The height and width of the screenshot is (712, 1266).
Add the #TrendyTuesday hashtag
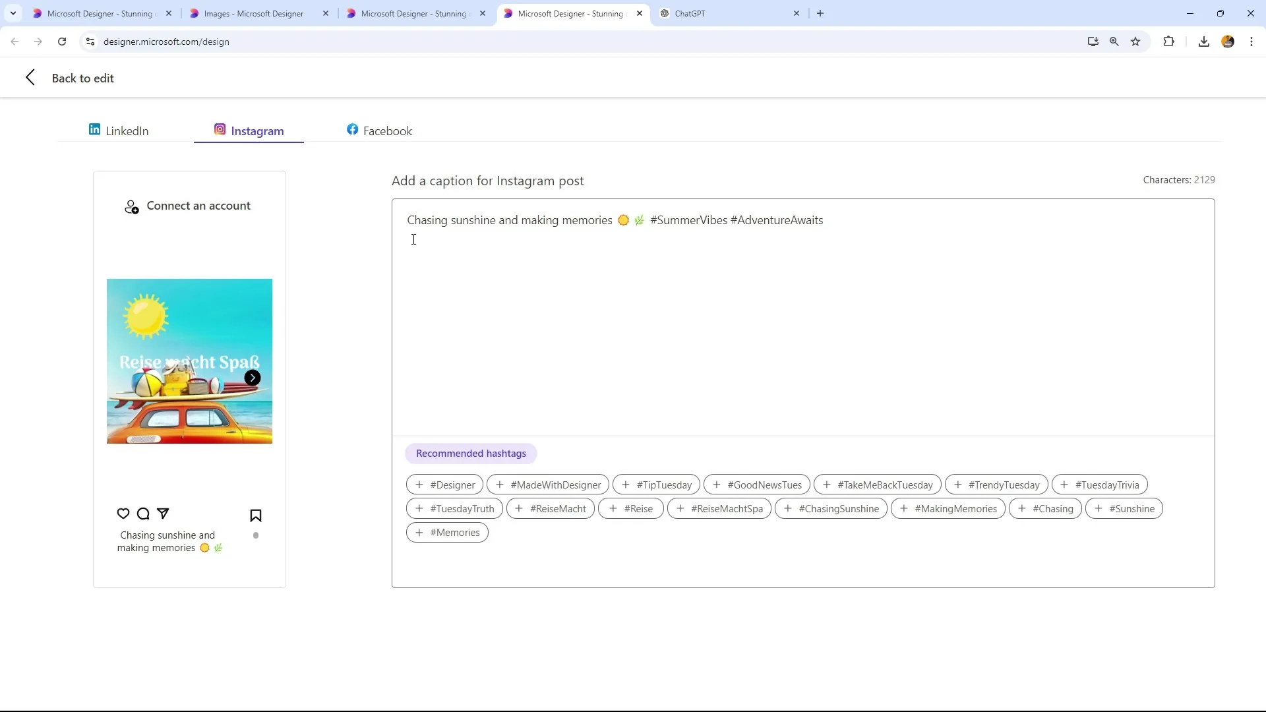(996, 485)
